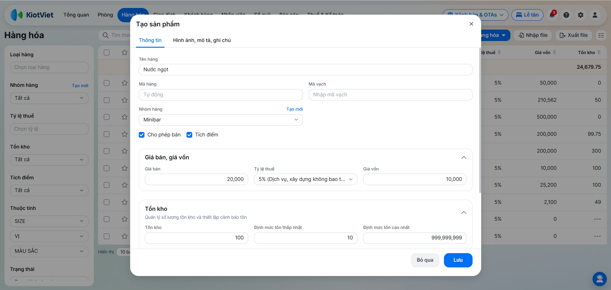Close the Tạo sản phẩm dialog

[x=471, y=24]
